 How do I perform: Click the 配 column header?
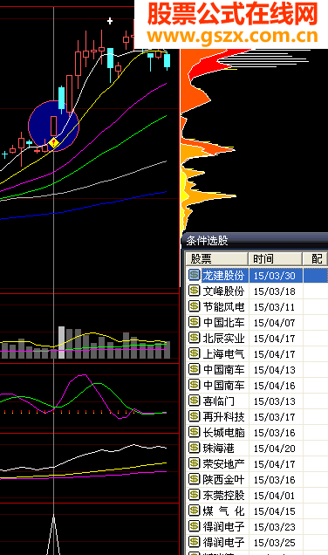[x=316, y=259]
